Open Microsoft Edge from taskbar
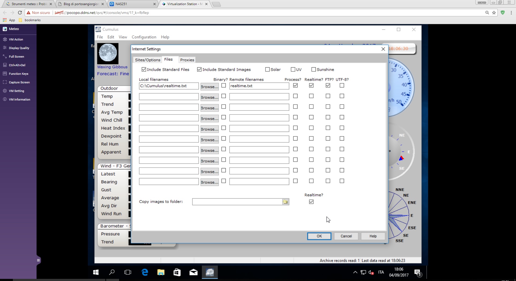Screen dimensions: 516x281 click(145, 272)
